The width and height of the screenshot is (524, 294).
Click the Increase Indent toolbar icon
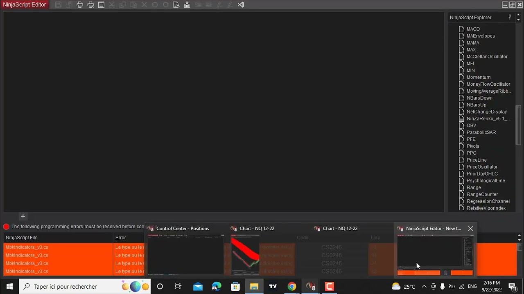209,5
